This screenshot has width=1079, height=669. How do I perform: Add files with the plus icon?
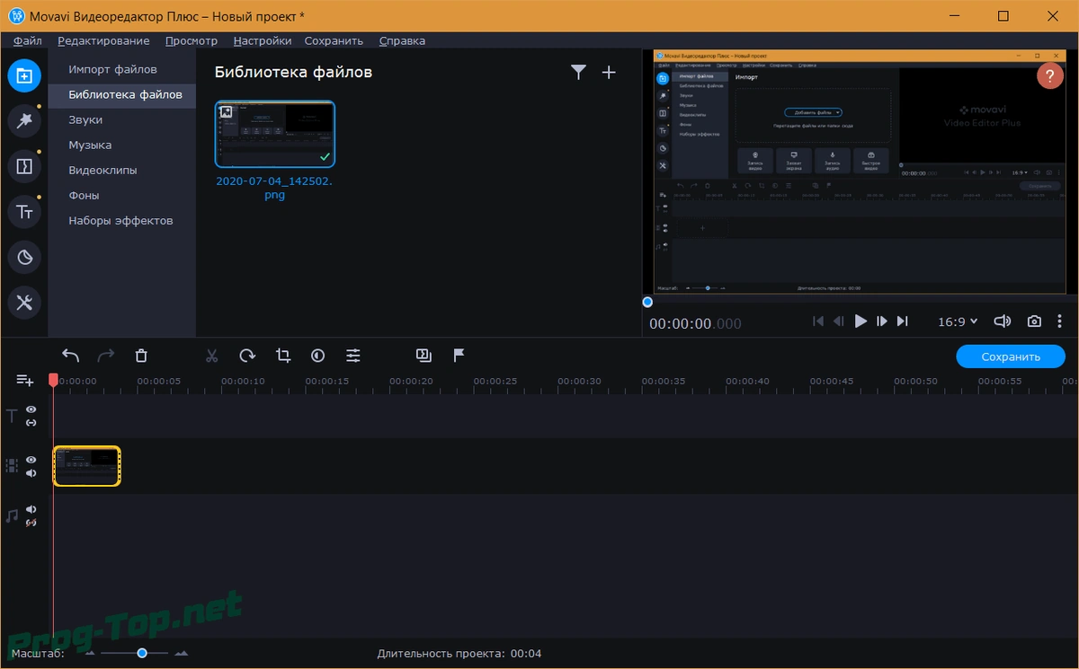[609, 73]
